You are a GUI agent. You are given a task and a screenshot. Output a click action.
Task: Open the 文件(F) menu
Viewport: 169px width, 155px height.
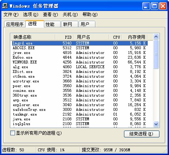[x=11, y=15]
